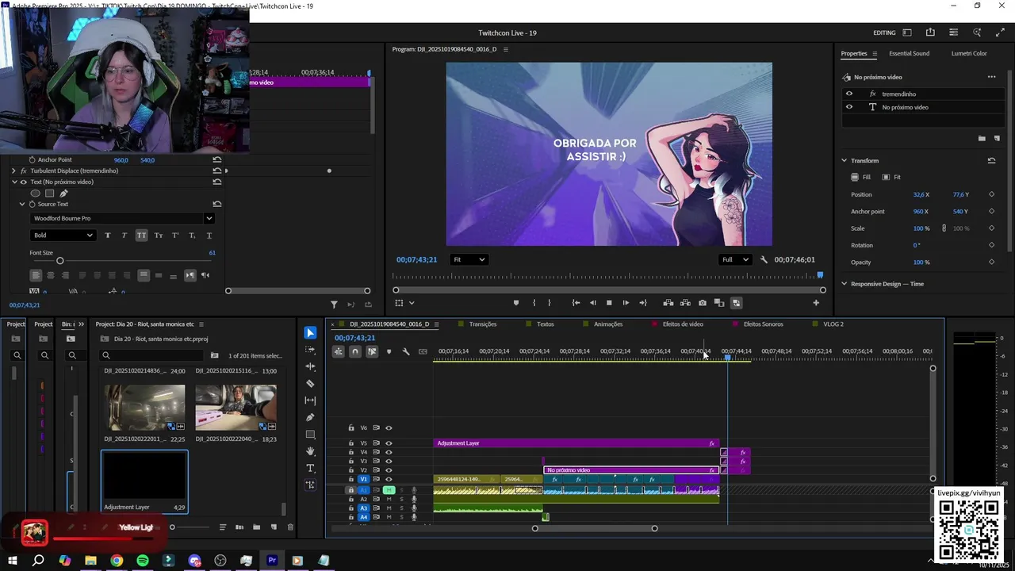Viewport: 1015px width, 571px height.
Task: Switch to the Lumetri Color tab
Action: (x=969, y=53)
